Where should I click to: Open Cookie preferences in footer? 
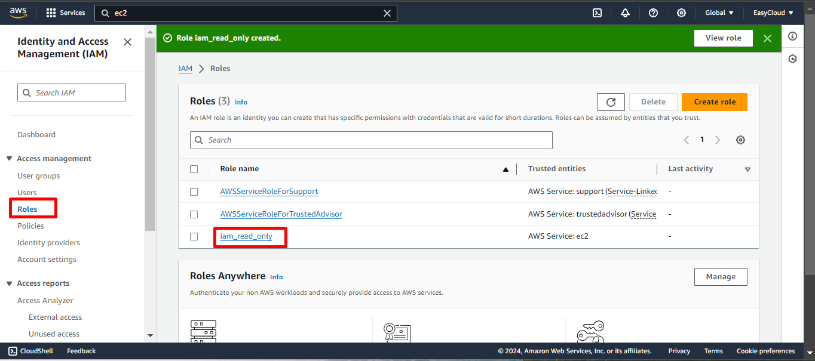pyautogui.click(x=765, y=351)
